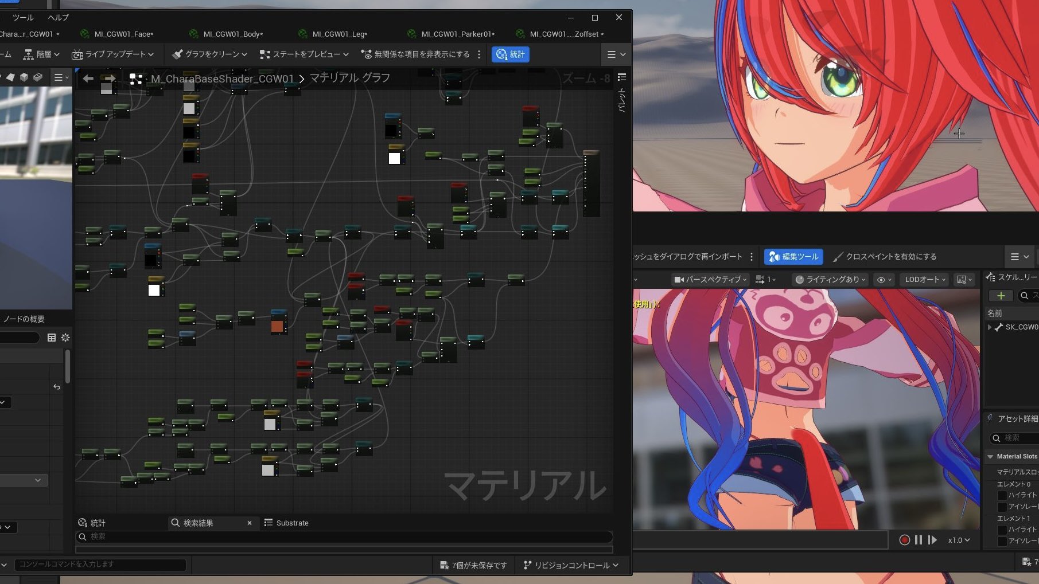This screenshot has width=1039, height=584.
Task: Enable クロスペイントを有効にする cloth paint
Action: [885, 257]
